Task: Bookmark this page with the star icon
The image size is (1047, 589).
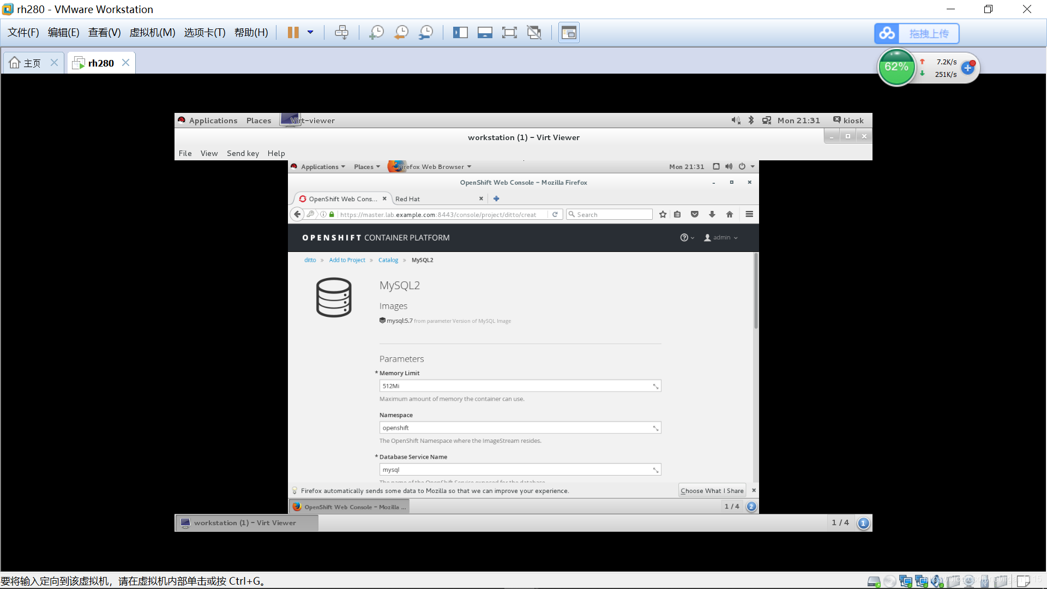Action: pos(663,214)
